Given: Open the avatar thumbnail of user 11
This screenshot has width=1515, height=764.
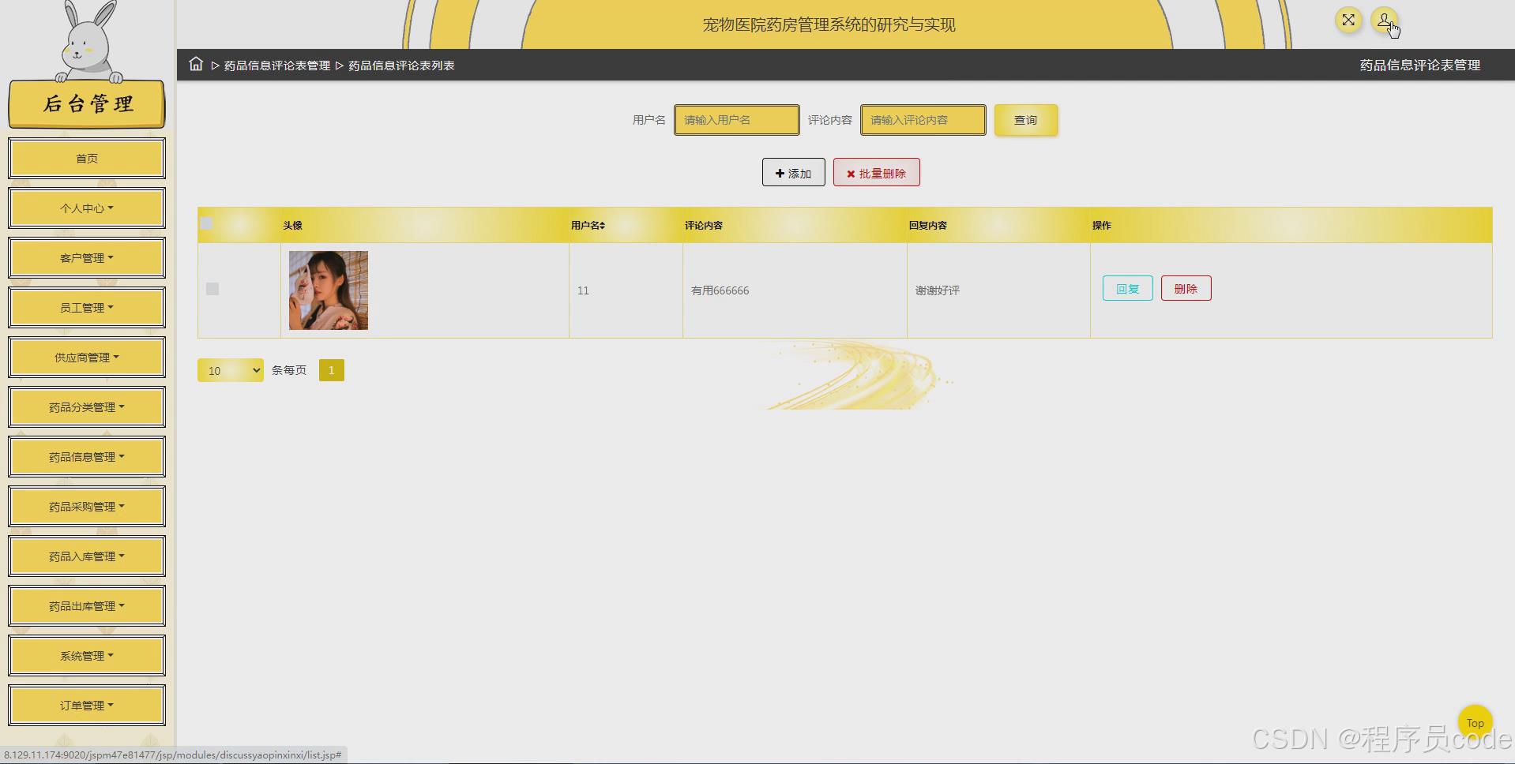Looking at the screenshot, I should pos(329,290).
